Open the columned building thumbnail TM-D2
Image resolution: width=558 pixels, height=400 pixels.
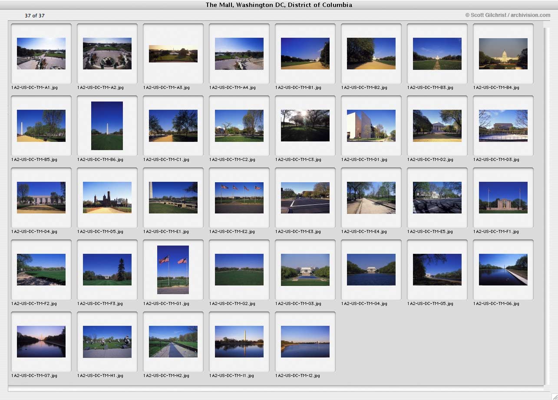437,125
